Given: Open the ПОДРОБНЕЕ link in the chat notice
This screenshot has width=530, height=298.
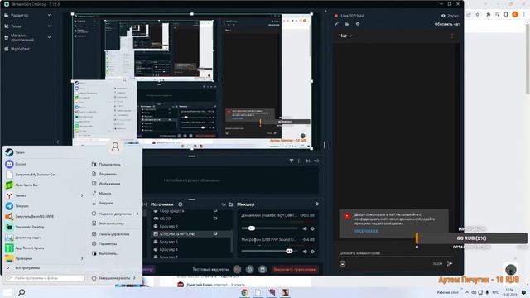Looking at the screenshot, I should coord(366,232).
